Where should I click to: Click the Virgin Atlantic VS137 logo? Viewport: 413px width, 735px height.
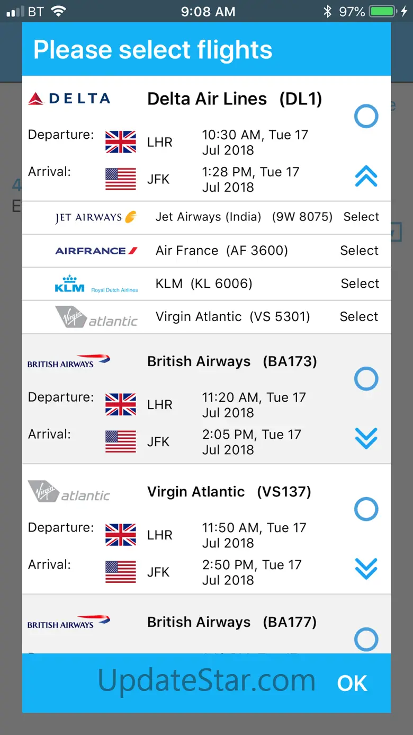tap(69, 493)
